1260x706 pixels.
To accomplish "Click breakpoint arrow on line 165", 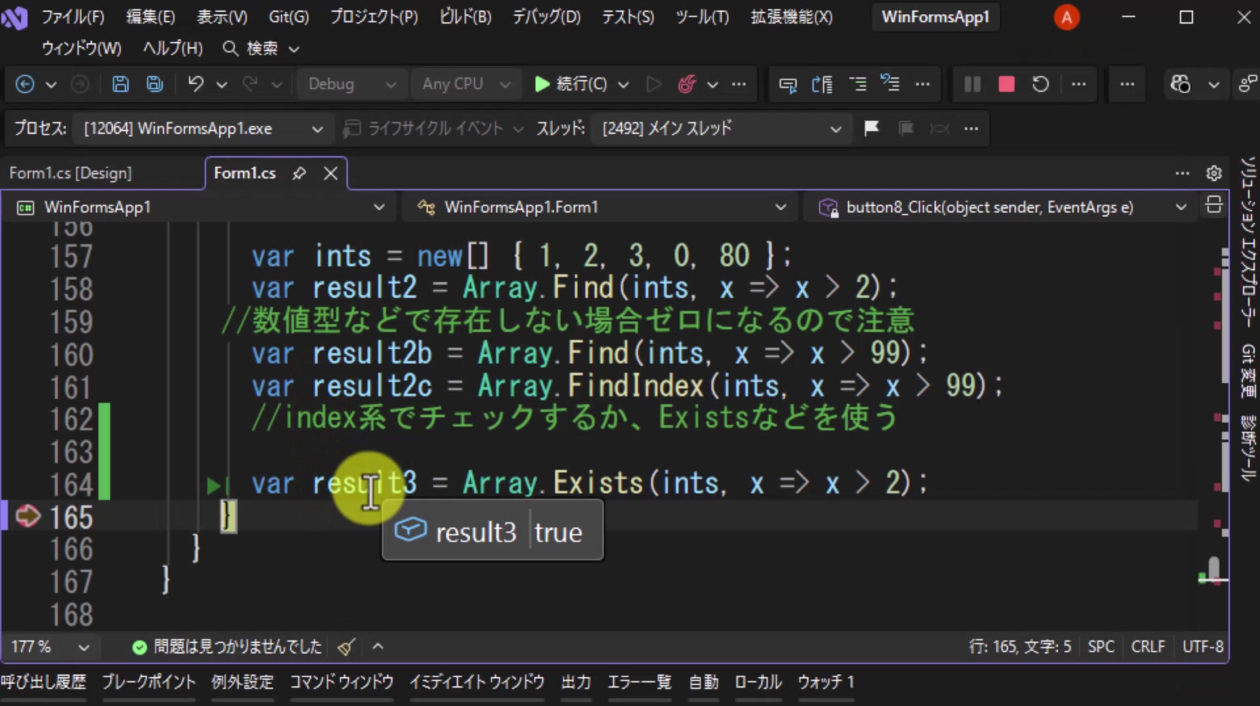I will click(28, 516).
